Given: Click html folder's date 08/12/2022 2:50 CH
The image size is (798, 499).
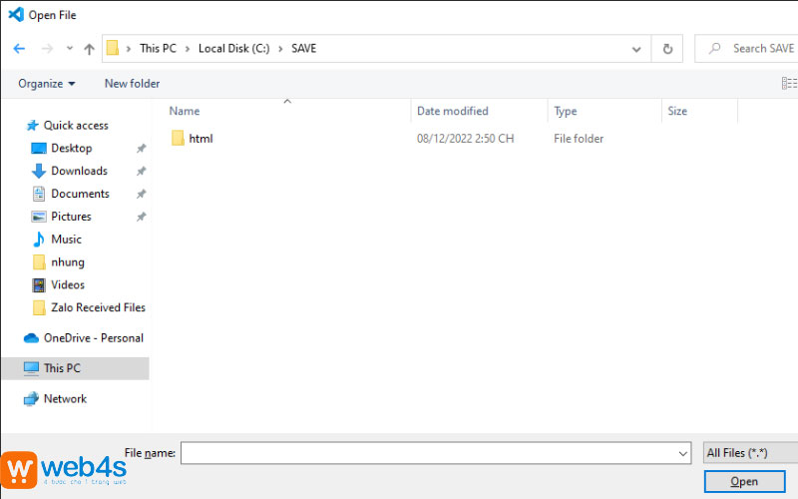Looking at the screenshot, I should coord(465,139).
